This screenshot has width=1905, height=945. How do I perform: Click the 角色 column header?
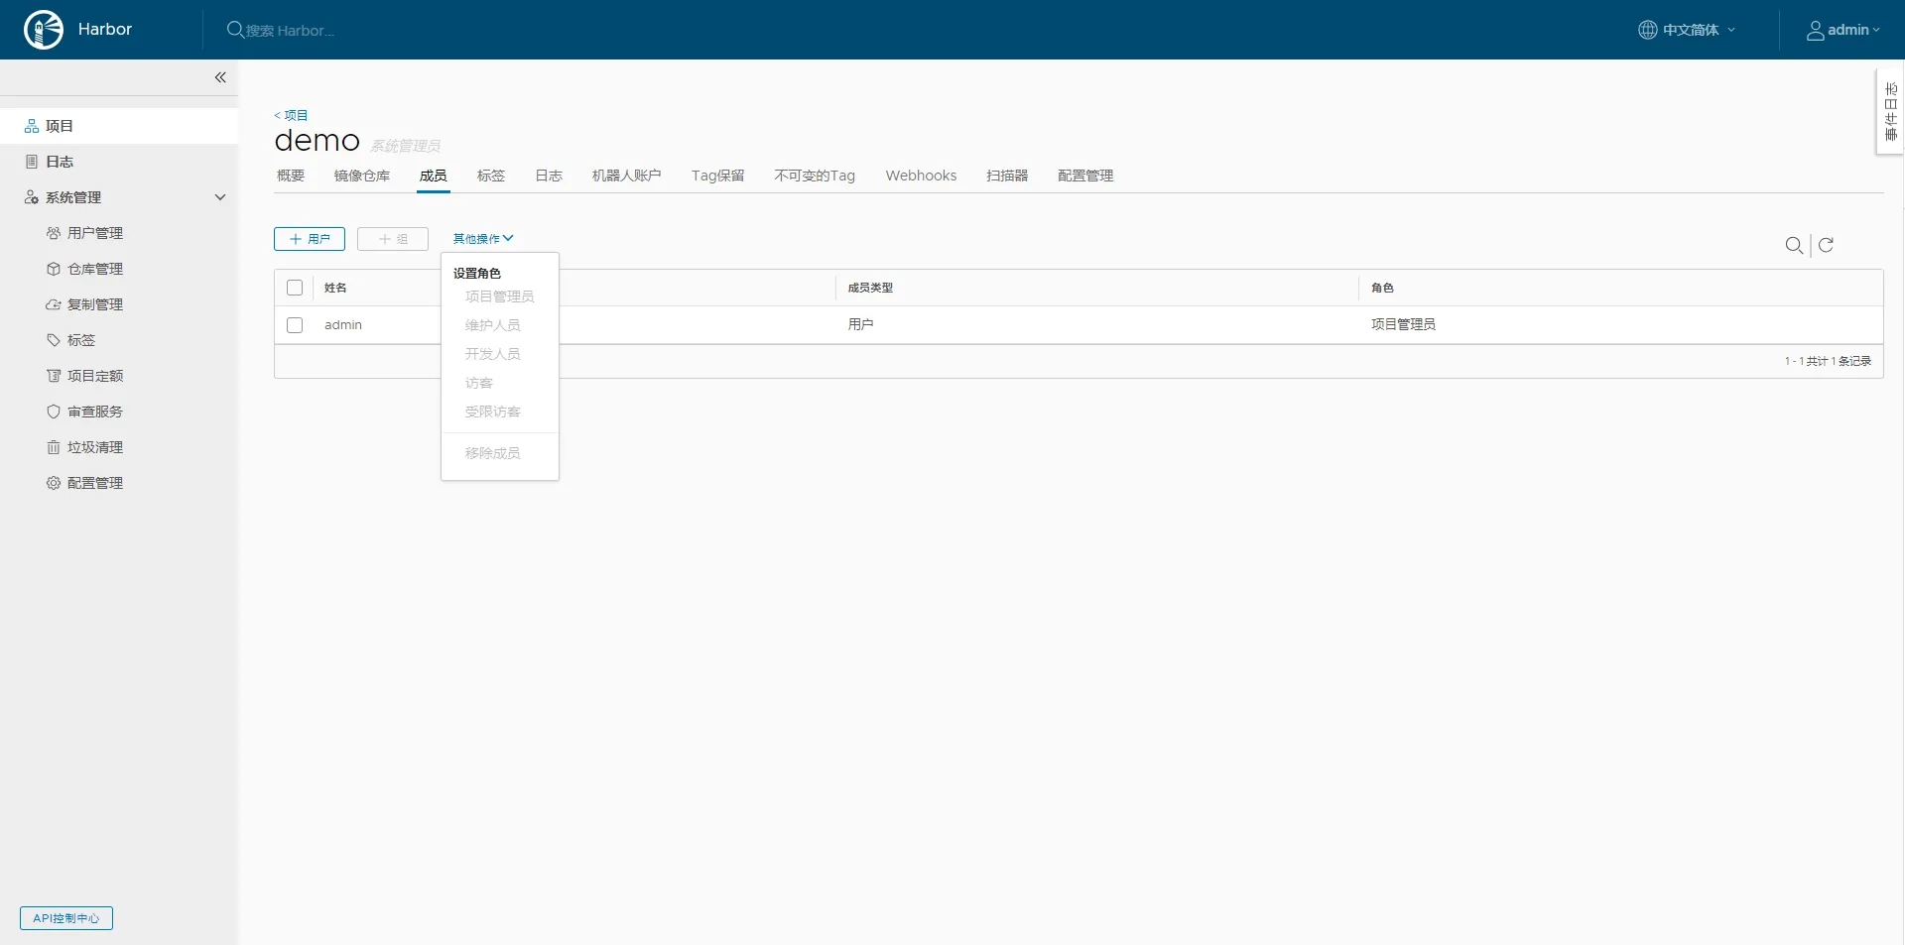[1382, 288]
